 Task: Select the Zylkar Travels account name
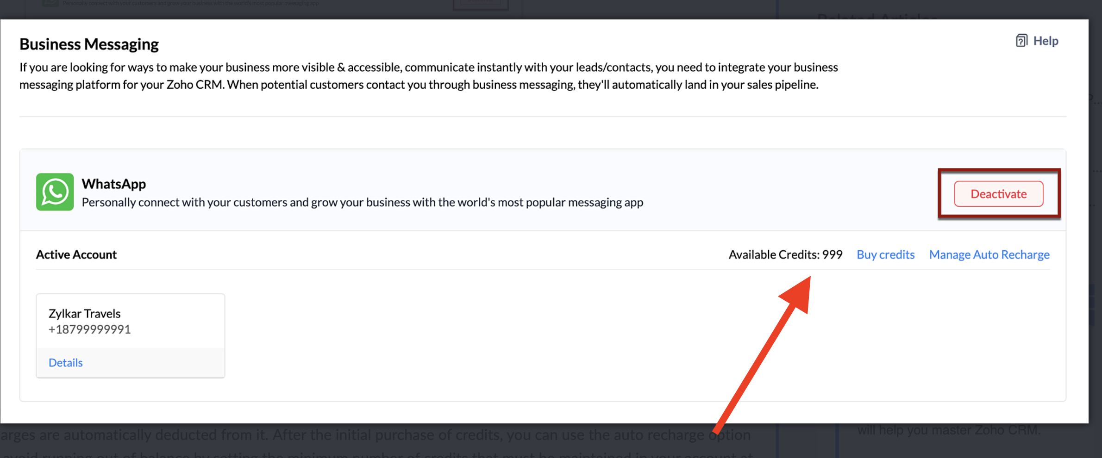85,314
